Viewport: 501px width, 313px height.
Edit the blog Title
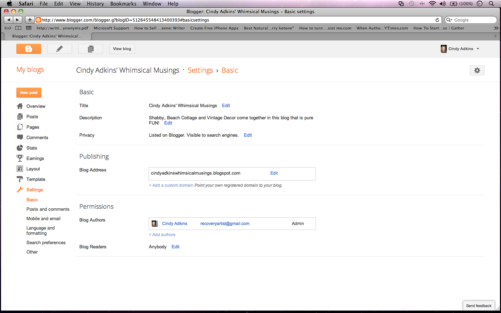(x=226, y=105)
